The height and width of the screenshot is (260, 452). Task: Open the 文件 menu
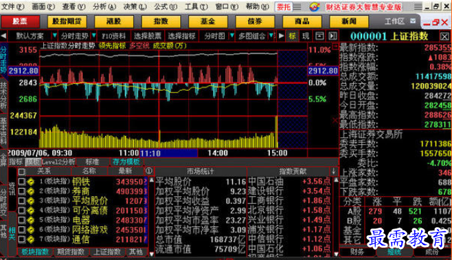pyautogui.click(x=13, y=6)
